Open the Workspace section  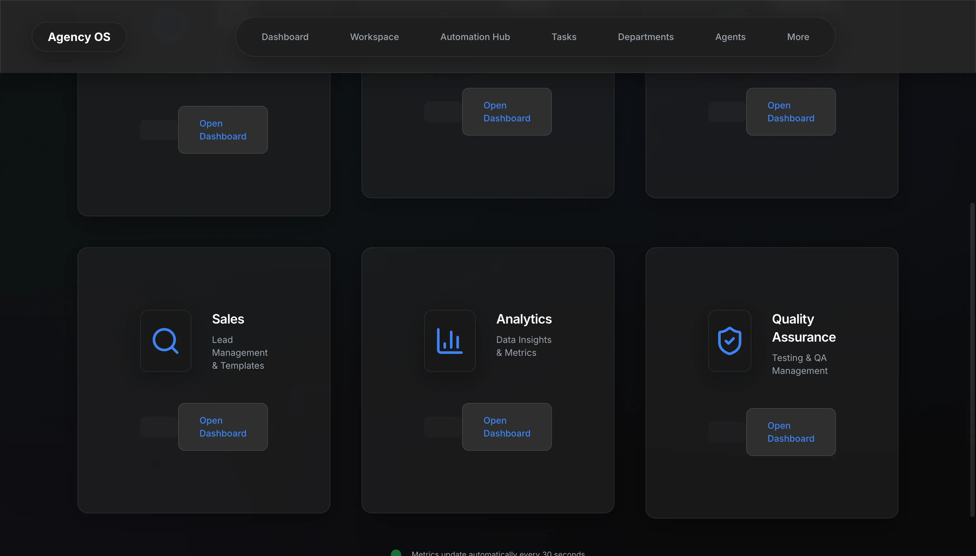point(374,37)
